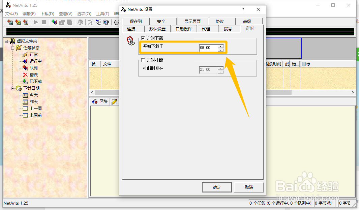
Task: Switch to the 默认设置 tab
Action: coord(157,29)
